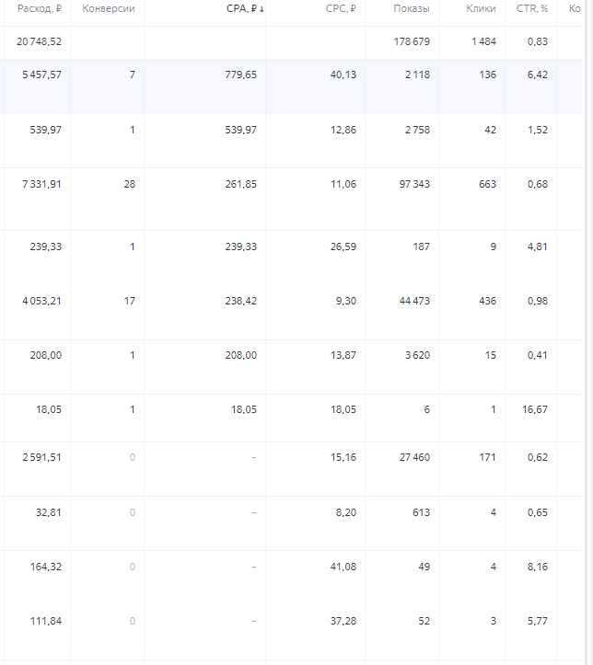Image resolution: width=593 pixels, height=665 pixels.
Task: Click the blue 0 conversions in 32,81 row
Action: 132,512
